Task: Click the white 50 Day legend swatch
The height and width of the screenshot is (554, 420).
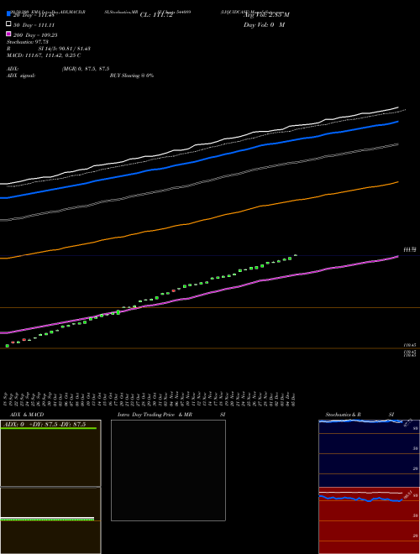Action: pos(8,24)
